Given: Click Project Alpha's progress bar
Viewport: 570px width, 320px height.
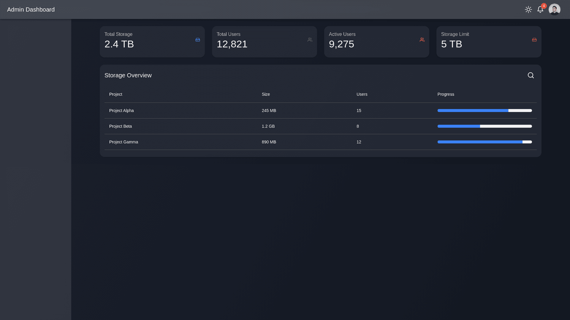Looking at the screenshot, I should 484,111.
